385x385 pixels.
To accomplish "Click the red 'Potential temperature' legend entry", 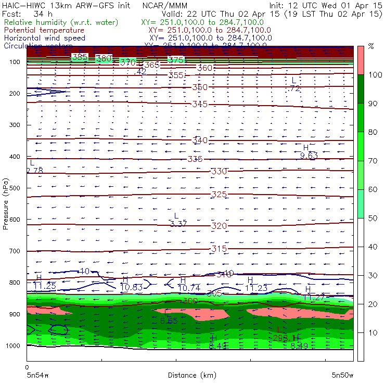I will click(44, 30).
